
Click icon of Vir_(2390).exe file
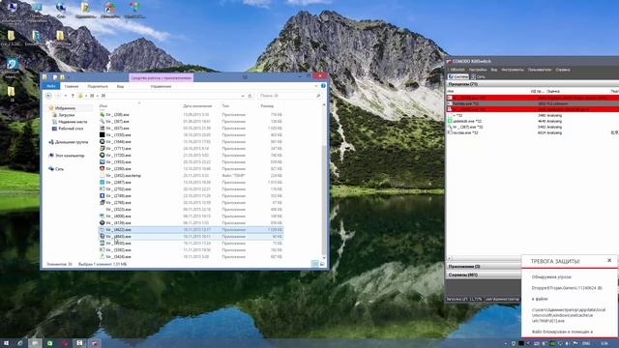click(103, 169)
